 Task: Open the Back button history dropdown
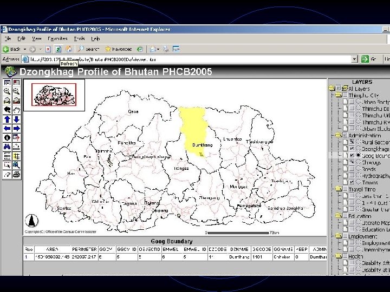(25, 49)
